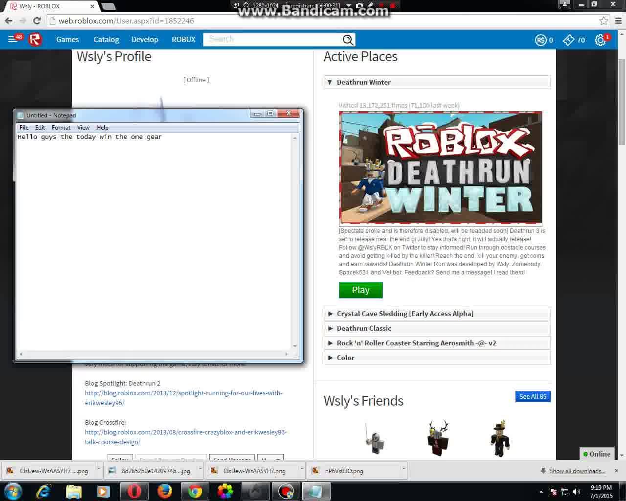Screen dimensions: 626x501
Task: Open Notepad's Format menu
Action: 61,128
